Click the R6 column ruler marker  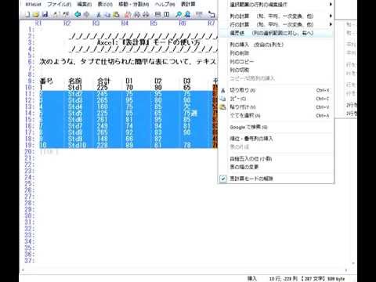(183, 23)
